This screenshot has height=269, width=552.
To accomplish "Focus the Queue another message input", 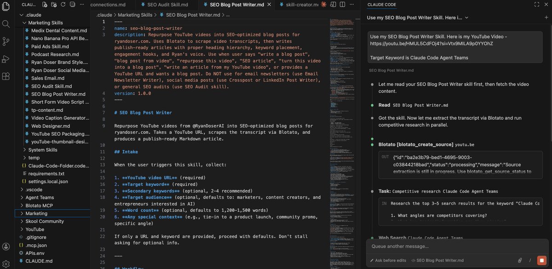I will (456, 246).
